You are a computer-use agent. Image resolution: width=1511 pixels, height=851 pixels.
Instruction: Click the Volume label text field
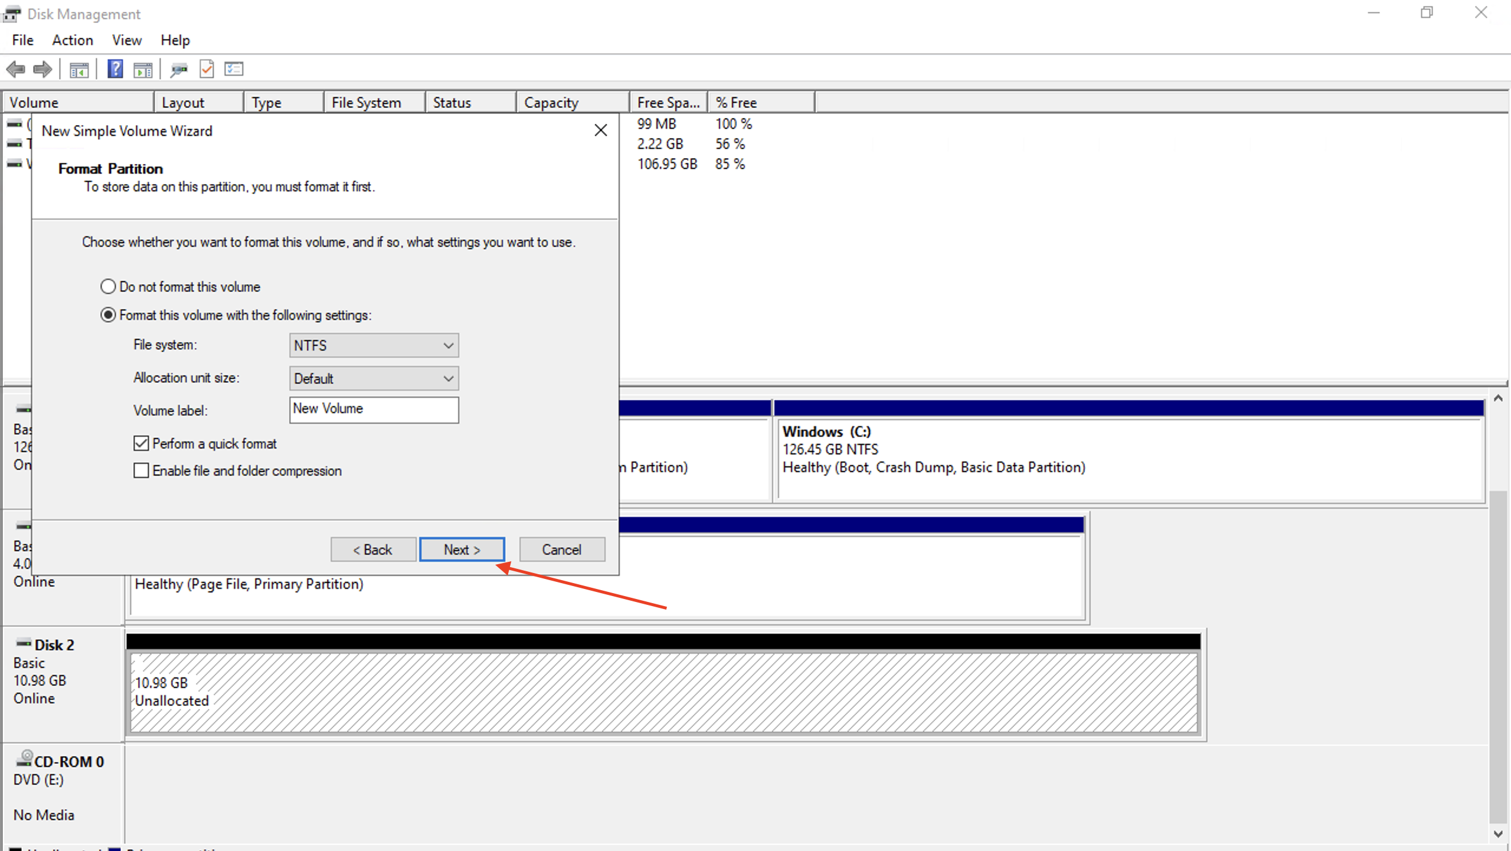374,410
